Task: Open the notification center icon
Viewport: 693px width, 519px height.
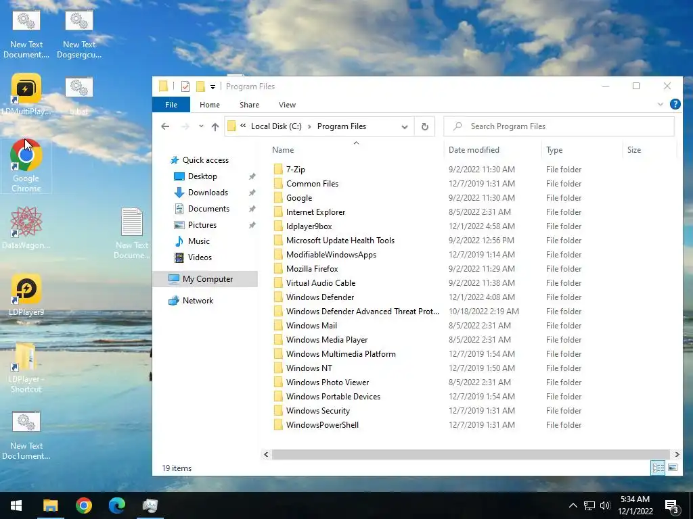Action: [x=672, y=505]
